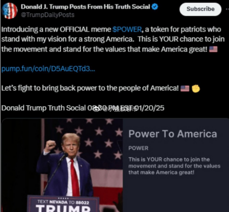Open the pump.fun/coin link

pos(48,69)
